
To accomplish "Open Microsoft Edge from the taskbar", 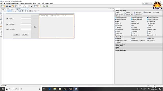I will tap(50, 89).
